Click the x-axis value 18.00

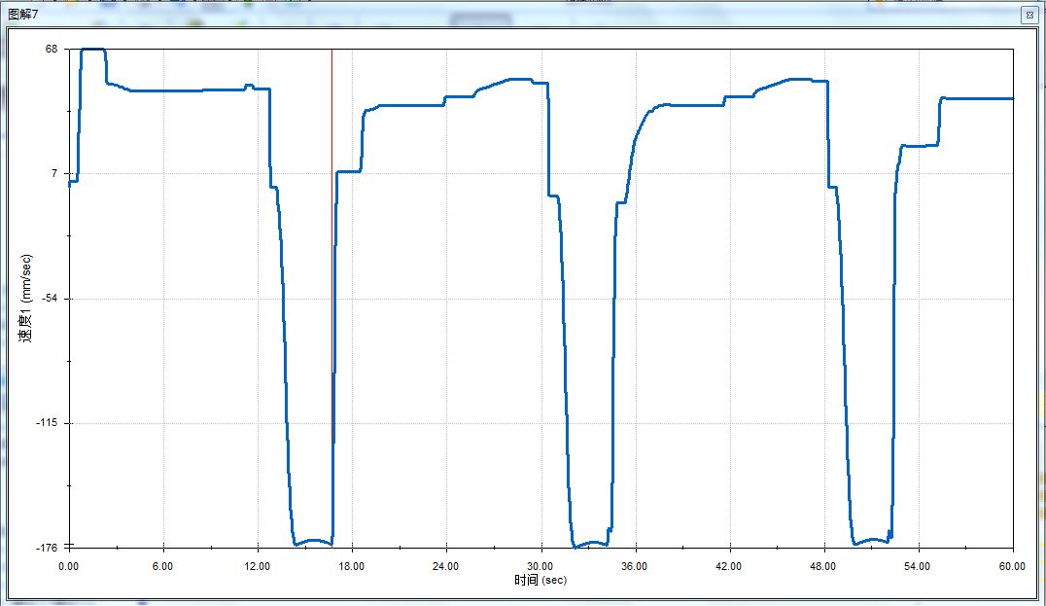pos(352,566)
